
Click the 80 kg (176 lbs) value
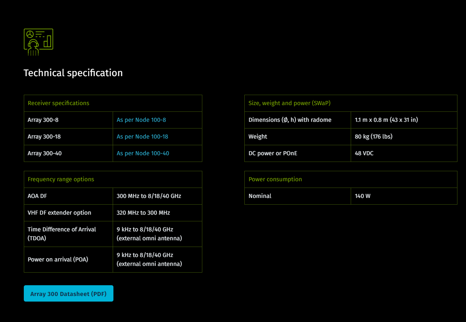click(x=373, y=137)
